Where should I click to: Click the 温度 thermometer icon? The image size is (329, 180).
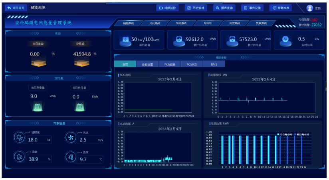pos(71,157)
